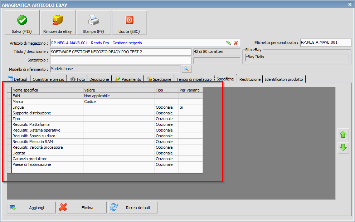Click the Valore column header
The width and height of the screenshot is (355, 222).
119,90
